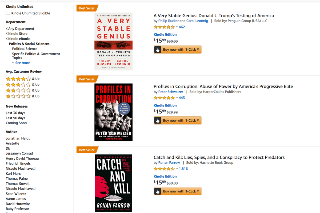
Task: Click the Profiles in Corruption cover image
Action: click(113, 112)
